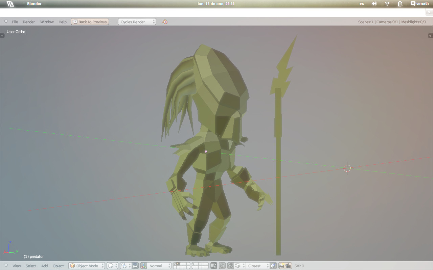Open the Help menu

(63, 22)
